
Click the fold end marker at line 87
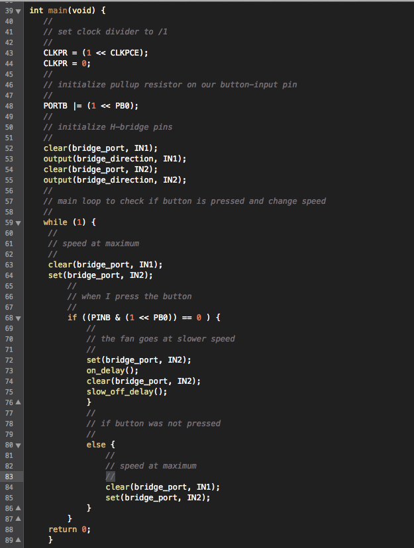coord(18,519)
